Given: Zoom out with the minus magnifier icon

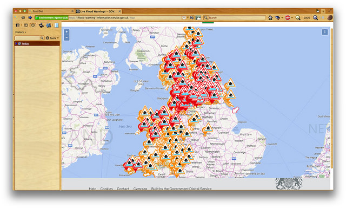Looking at the screenshot, I should click(298, 18).
